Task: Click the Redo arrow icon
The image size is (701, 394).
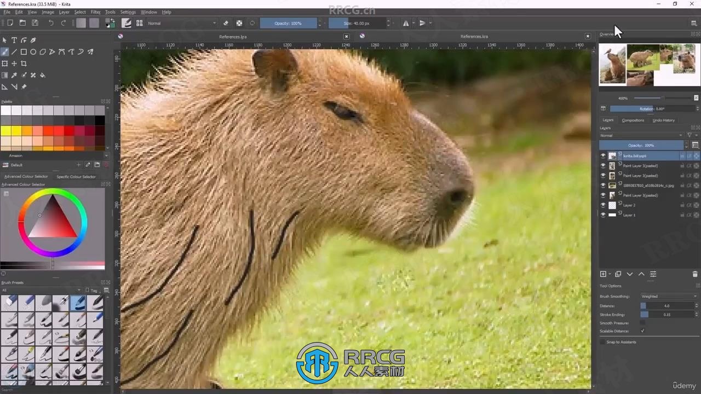Action: pyautogui.click(x=64, y=23)
